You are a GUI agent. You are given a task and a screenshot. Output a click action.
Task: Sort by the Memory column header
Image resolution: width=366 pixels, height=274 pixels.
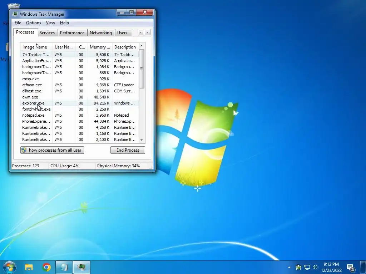coord(100,47)
